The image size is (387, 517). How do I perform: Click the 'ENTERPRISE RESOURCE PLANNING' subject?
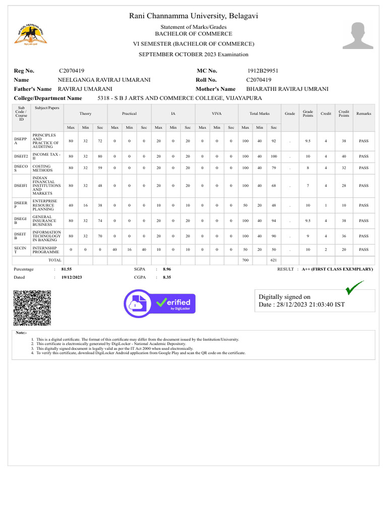click(45, 205)
